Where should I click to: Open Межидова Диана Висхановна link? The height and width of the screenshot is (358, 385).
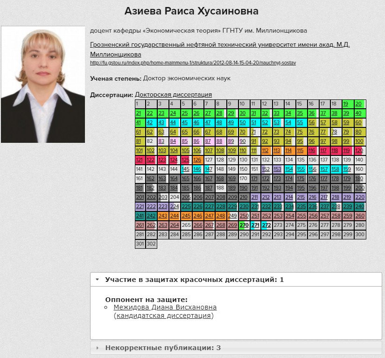165,307
